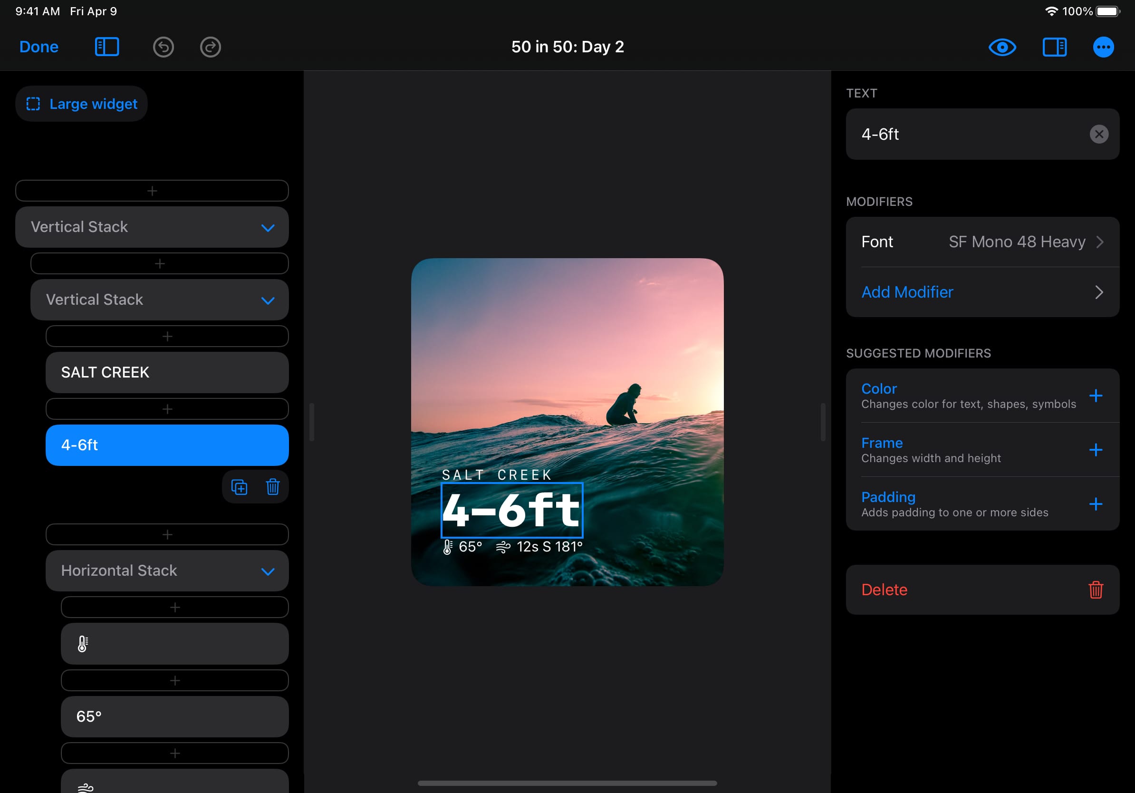Screen dimensions: 1135x793
Task: Click the redo arrow icon
Action: tap(210, 47)
